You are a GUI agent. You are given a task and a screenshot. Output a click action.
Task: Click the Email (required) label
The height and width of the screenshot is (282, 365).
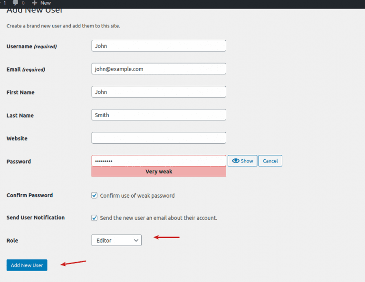pyautogui.click(x=26, y=69)
